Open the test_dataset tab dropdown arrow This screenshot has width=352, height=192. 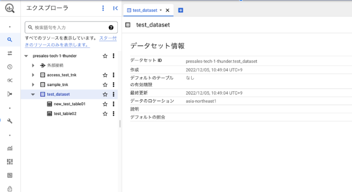click(x=161, y=10)
